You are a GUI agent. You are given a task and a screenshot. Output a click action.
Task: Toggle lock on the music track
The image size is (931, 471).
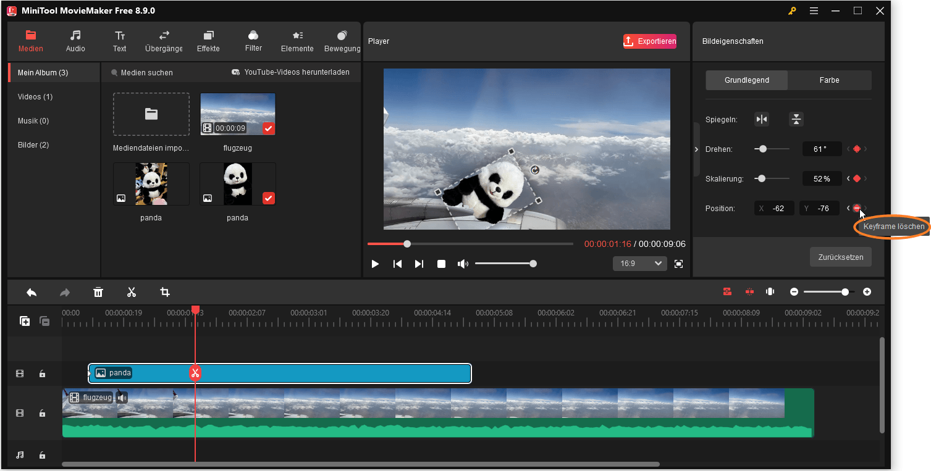point(42,455)
